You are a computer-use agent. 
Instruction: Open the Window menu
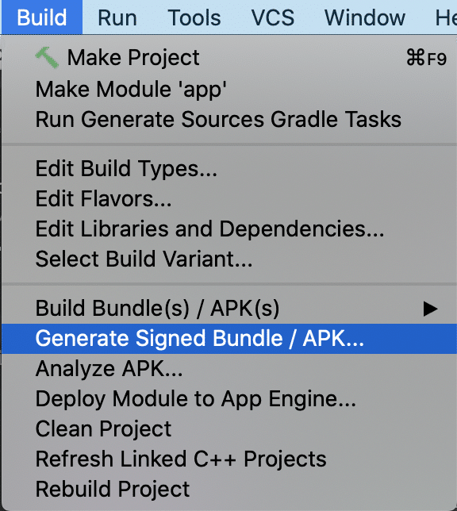point(365,17)
